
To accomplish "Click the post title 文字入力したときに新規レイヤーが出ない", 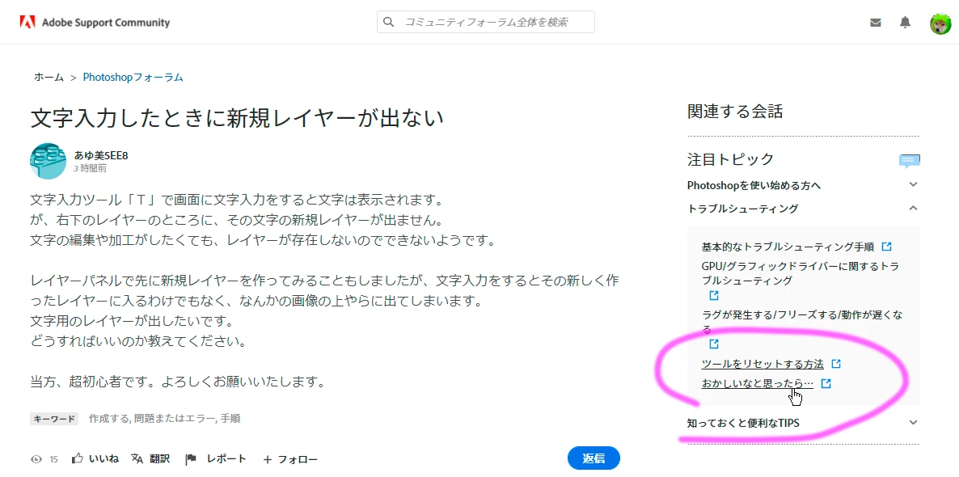I will pos(237,117).
